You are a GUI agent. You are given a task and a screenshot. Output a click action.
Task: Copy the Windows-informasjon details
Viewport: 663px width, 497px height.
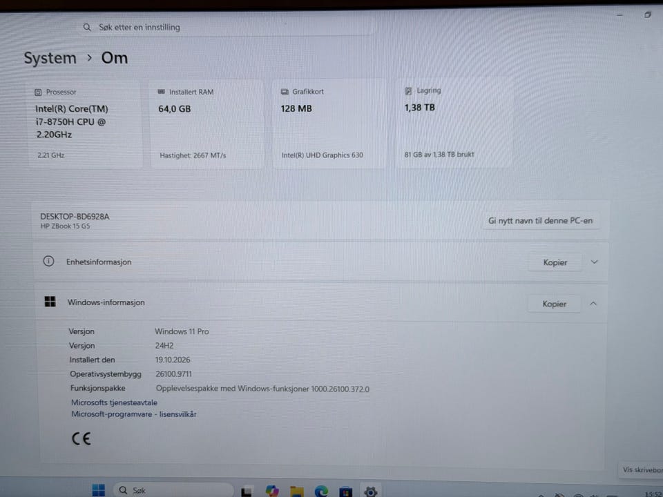click(x=554, y=304)
